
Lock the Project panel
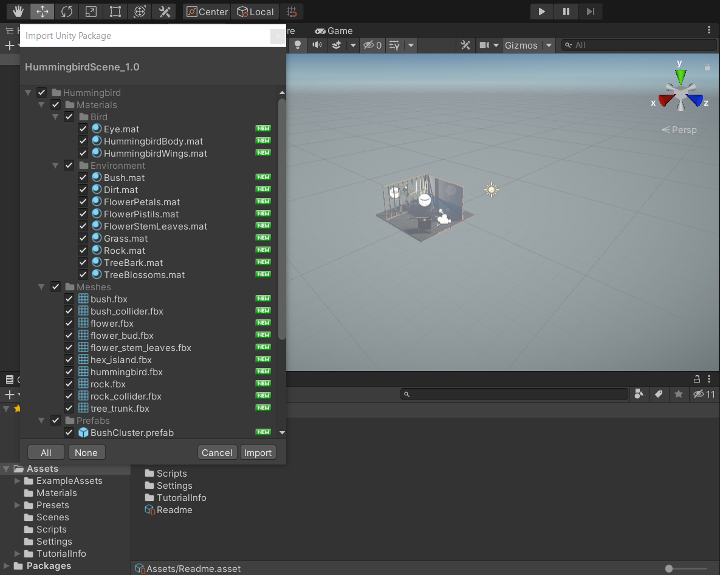click(x=696, y=379)
